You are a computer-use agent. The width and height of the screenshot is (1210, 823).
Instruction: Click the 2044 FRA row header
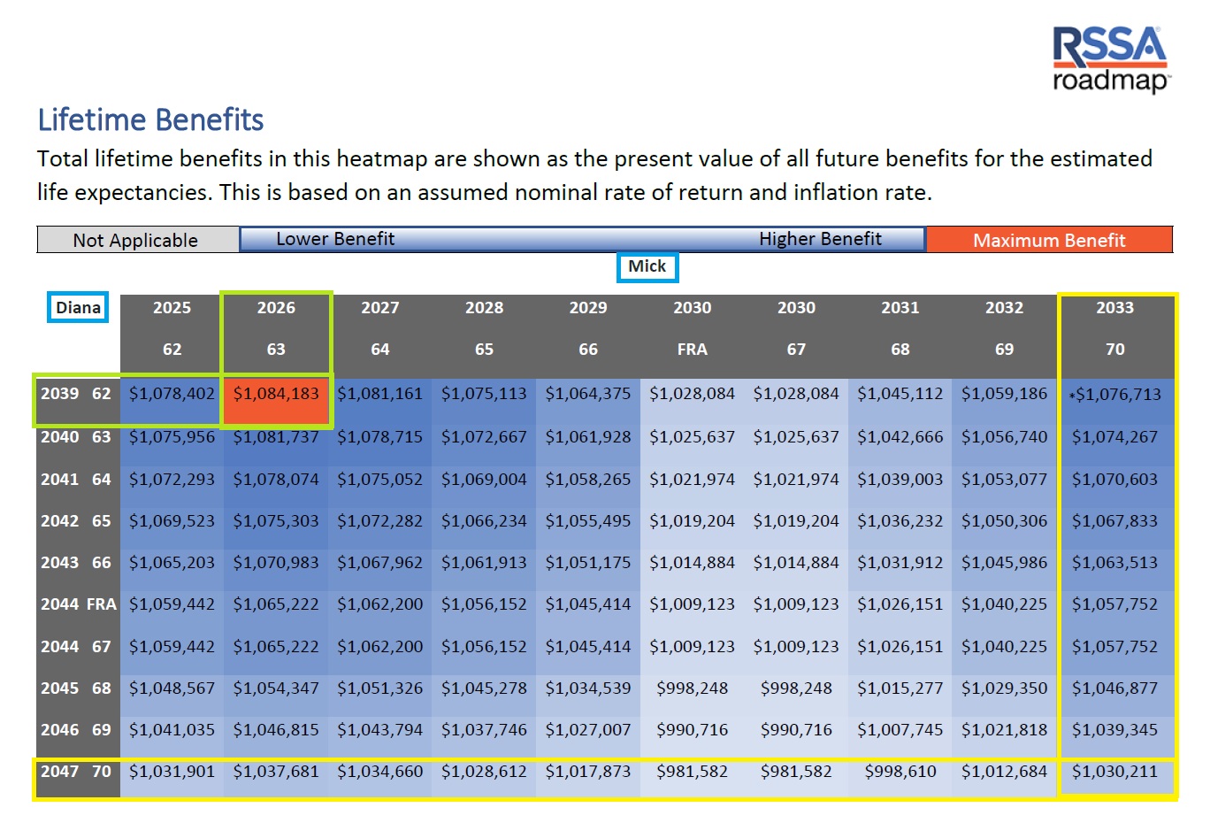(x=78, y=604)
